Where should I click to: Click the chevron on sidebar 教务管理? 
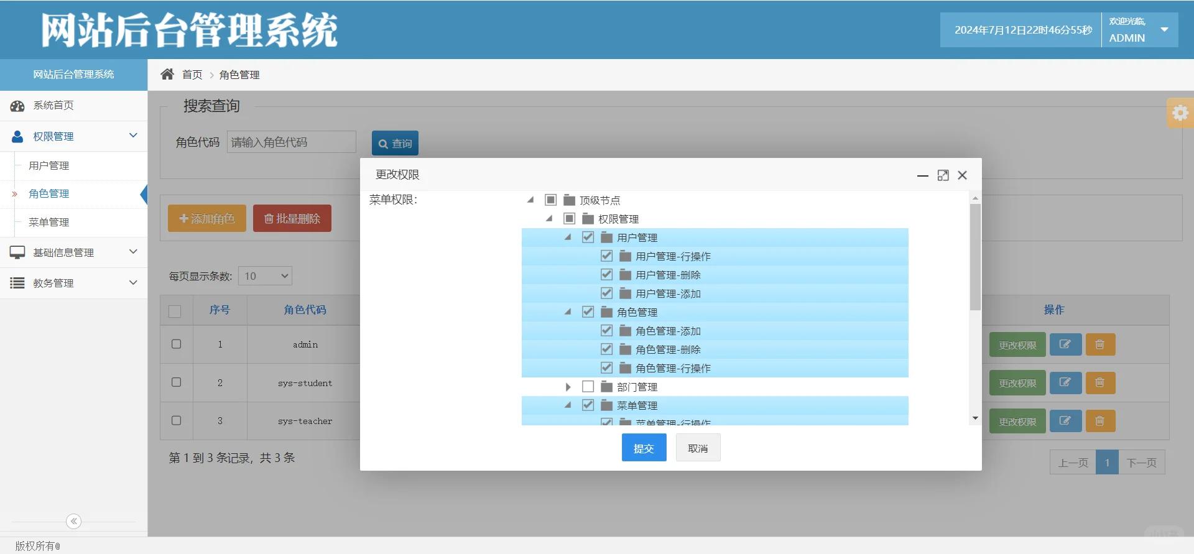tap(133, 282)
